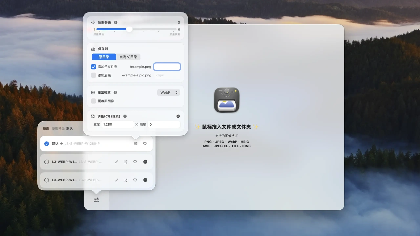Open the WebP output format dropdown
This screenshot has height=236, width=420.
click(x=168, y=92)
